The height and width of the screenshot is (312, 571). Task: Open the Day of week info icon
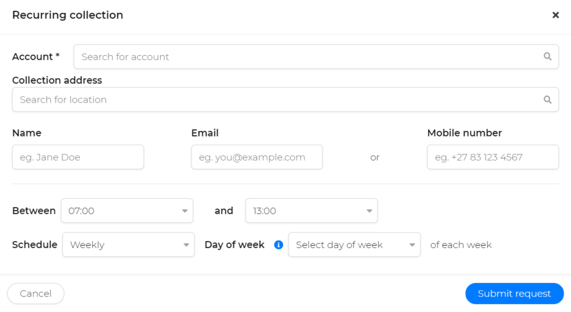pyautogui.click(x=279, y=245)
